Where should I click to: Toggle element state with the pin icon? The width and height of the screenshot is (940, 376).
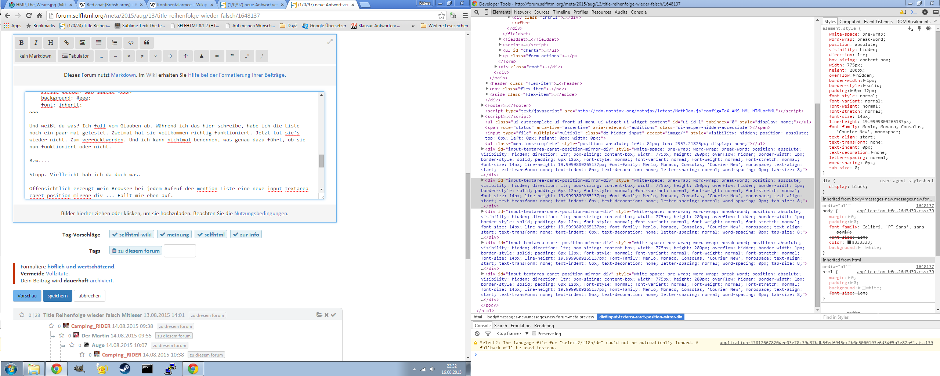[x=919, y=28]
